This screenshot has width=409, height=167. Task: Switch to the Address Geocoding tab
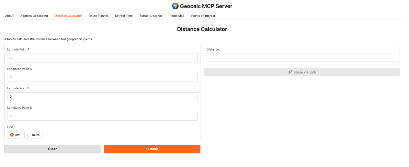tap(34, 16)
